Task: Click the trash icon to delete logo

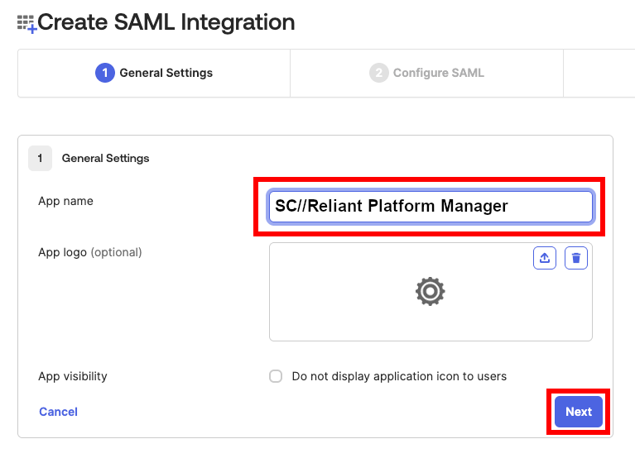Action: 576,258
